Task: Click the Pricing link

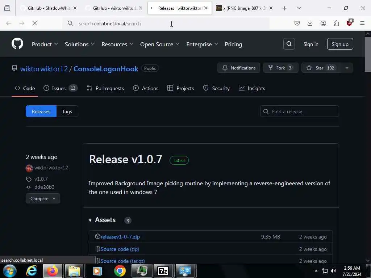Action: (x=233, y=44)
